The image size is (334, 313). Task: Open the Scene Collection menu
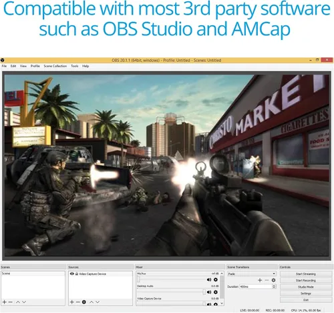pyautogui.click(x=55, y=66)
